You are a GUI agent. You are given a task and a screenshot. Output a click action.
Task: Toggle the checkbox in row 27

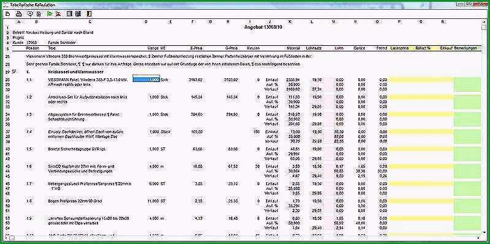[x=13, y=72]
